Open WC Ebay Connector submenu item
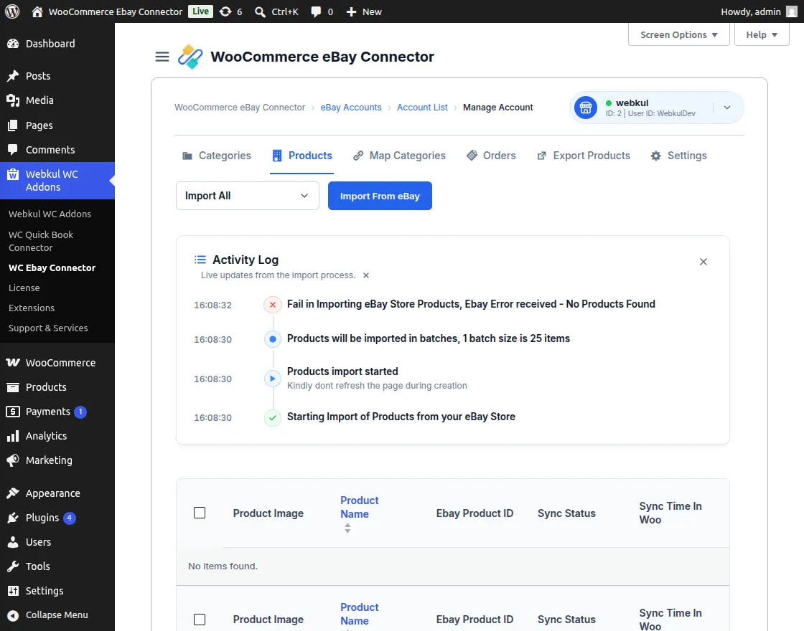804x631 pixels. click(52, 268)
